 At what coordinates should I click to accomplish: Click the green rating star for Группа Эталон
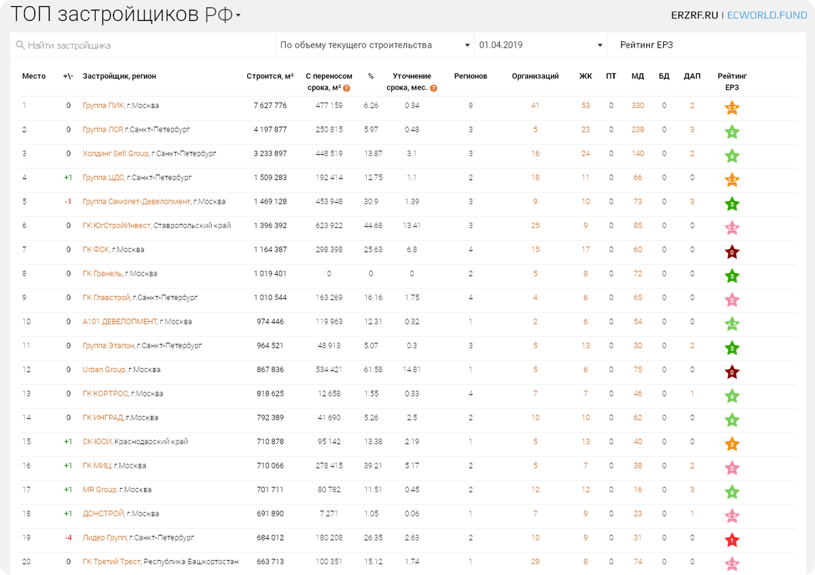[732, 348]
